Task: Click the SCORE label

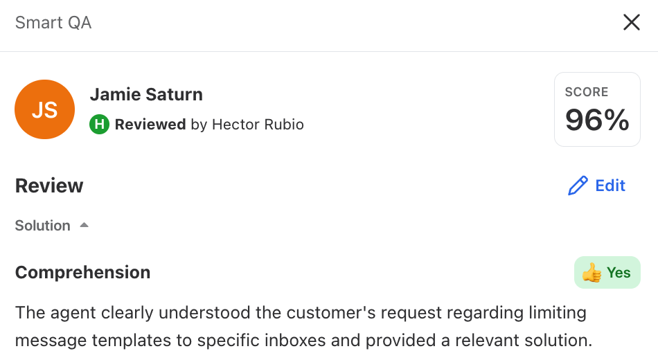Action: click(x=586, y=92)
